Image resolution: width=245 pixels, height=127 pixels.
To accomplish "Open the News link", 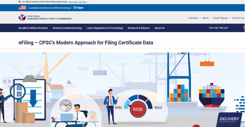I will 205,18.
